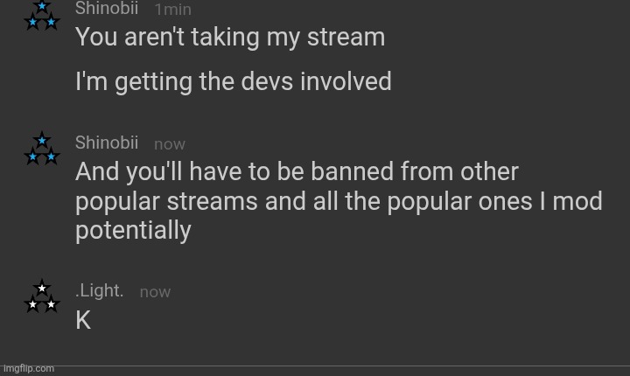Viewport: 630px width, 376px height.
Task: Click Shinobii username above the ban message
Action: pyautogui.click(x=106, y=143)
